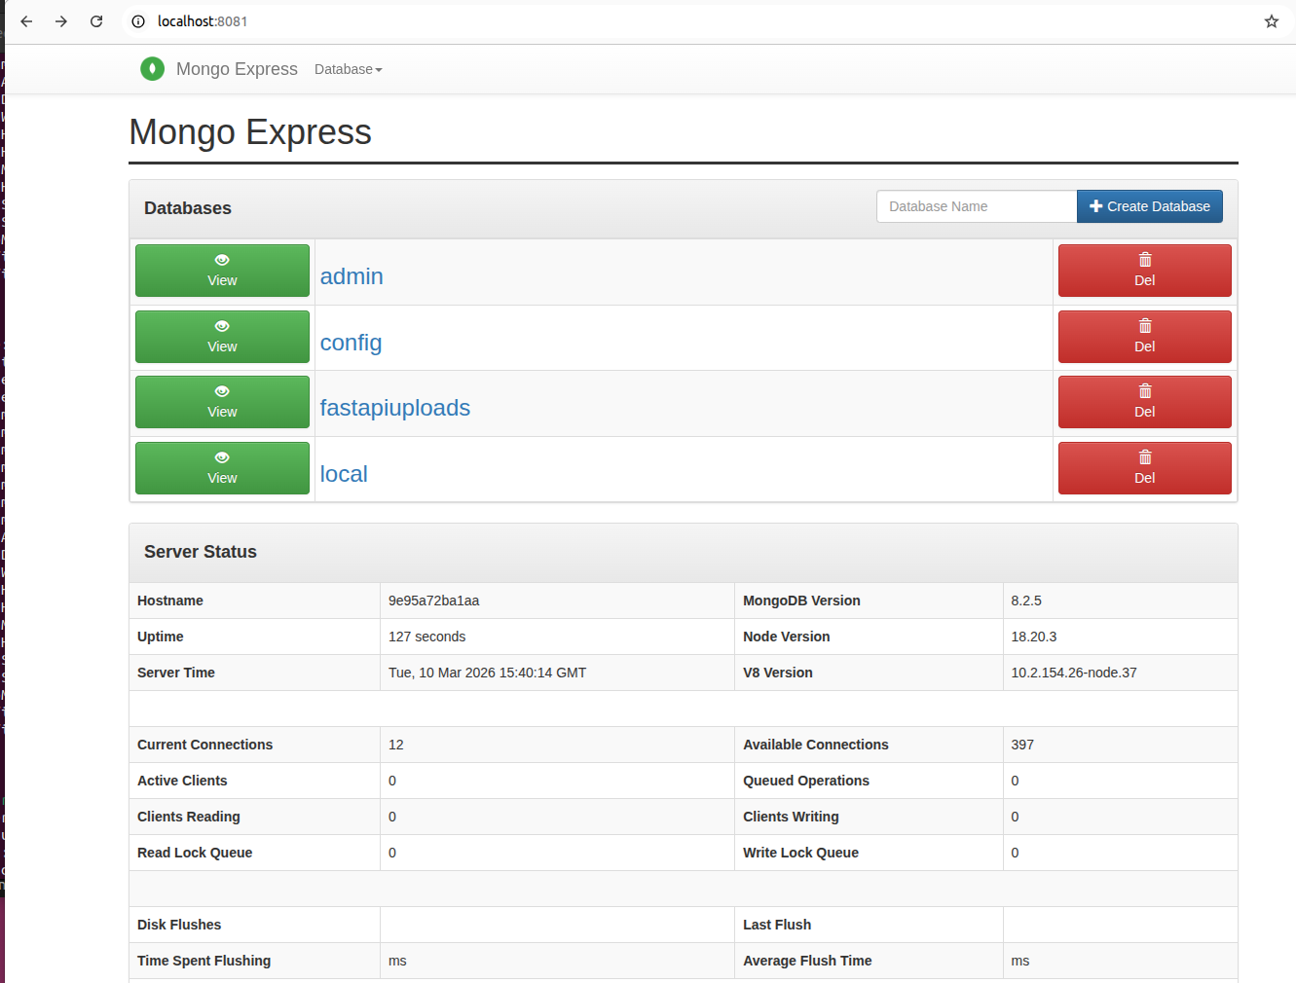
Task: View the admin database
Action: tap(222, 271)
